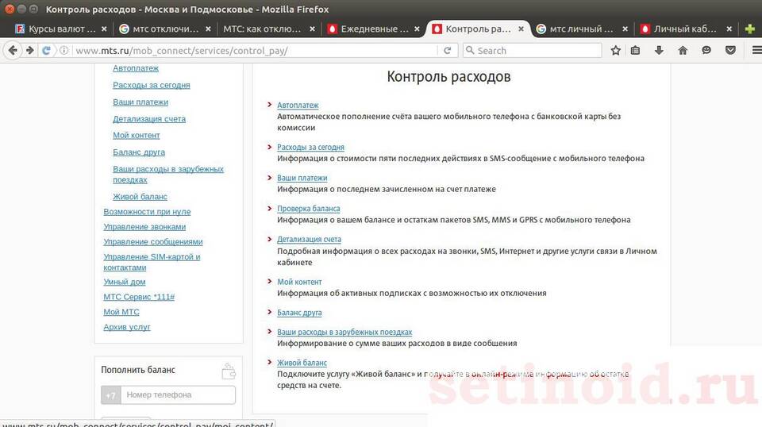Viewport: 762px width, 427px height.
Task: Click the reload button at the end of the URL bar
Action: [448, 51]
